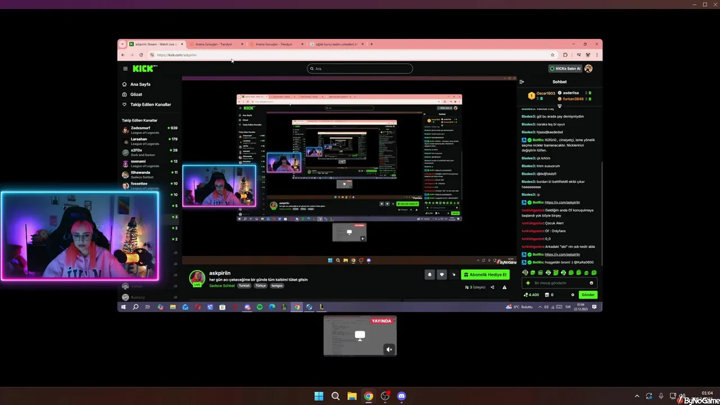Image resolution: width=720 pixels, height=405 pixels.
Task: Open Start menu in the inner taskbar
Action: 123,307
